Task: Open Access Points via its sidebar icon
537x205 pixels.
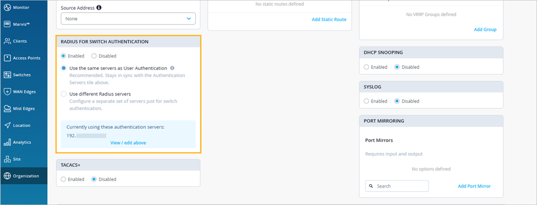Action: 7,58
